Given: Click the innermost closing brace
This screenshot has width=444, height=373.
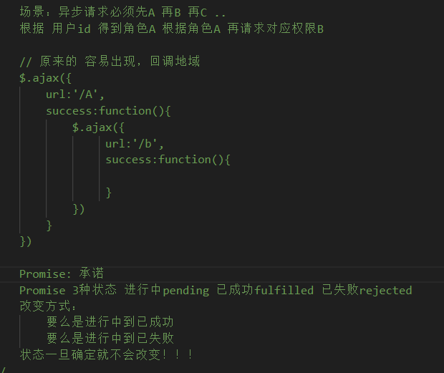Looking at the screenshot, I should pyautogui.click(x=108, y=193).
